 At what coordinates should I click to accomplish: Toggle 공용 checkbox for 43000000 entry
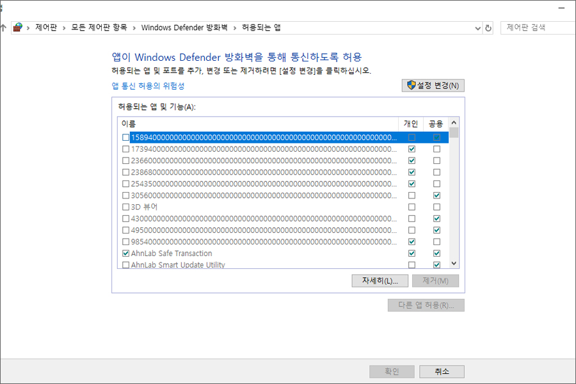(436, 219)
